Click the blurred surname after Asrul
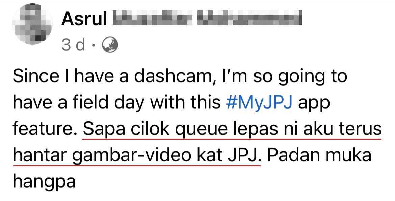395x201 pixels. click(x=207, y=18)
